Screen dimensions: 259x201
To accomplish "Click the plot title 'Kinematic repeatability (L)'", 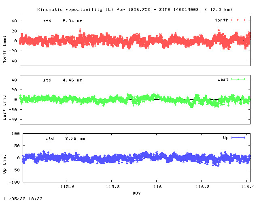I will [75, 10].
